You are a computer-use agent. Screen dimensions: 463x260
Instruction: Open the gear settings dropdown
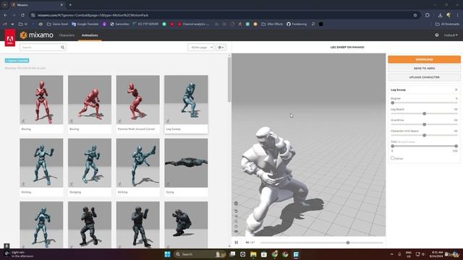click(x=221, y=47)
